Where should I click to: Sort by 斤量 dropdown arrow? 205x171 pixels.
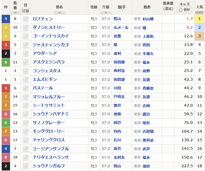click(x=106, y=13)
